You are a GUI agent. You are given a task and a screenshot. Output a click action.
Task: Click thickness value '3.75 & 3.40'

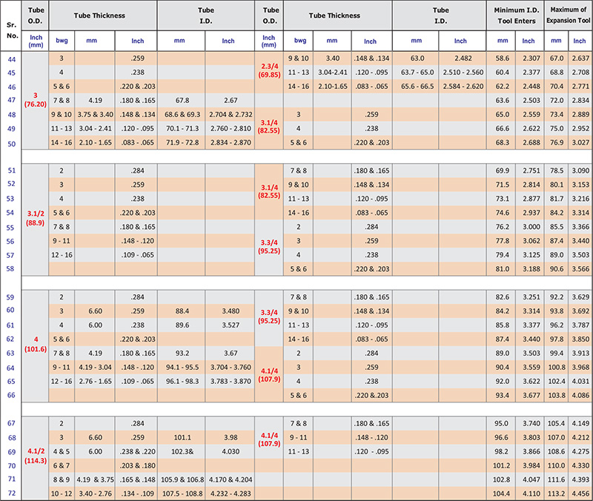pos(96,114)
